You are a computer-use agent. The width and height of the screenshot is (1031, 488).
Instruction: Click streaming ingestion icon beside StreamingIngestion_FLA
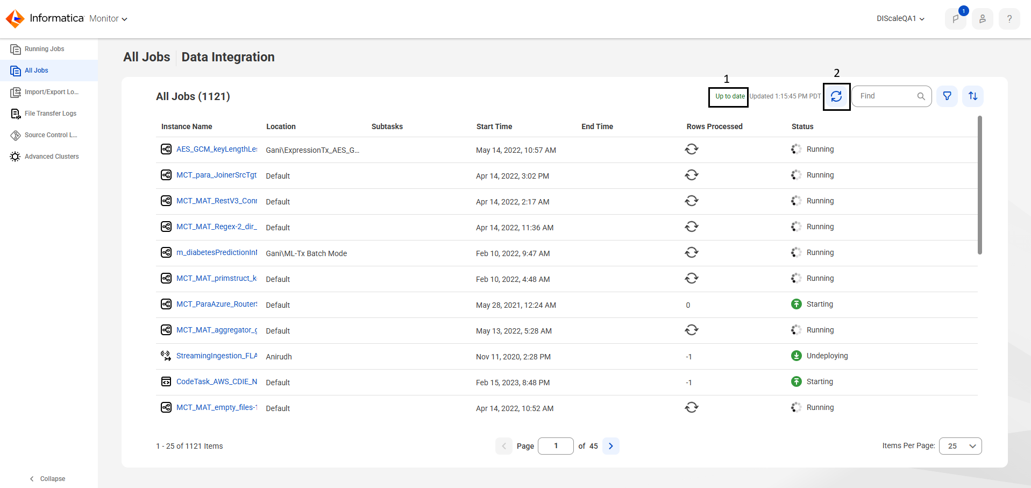[166, 356]
